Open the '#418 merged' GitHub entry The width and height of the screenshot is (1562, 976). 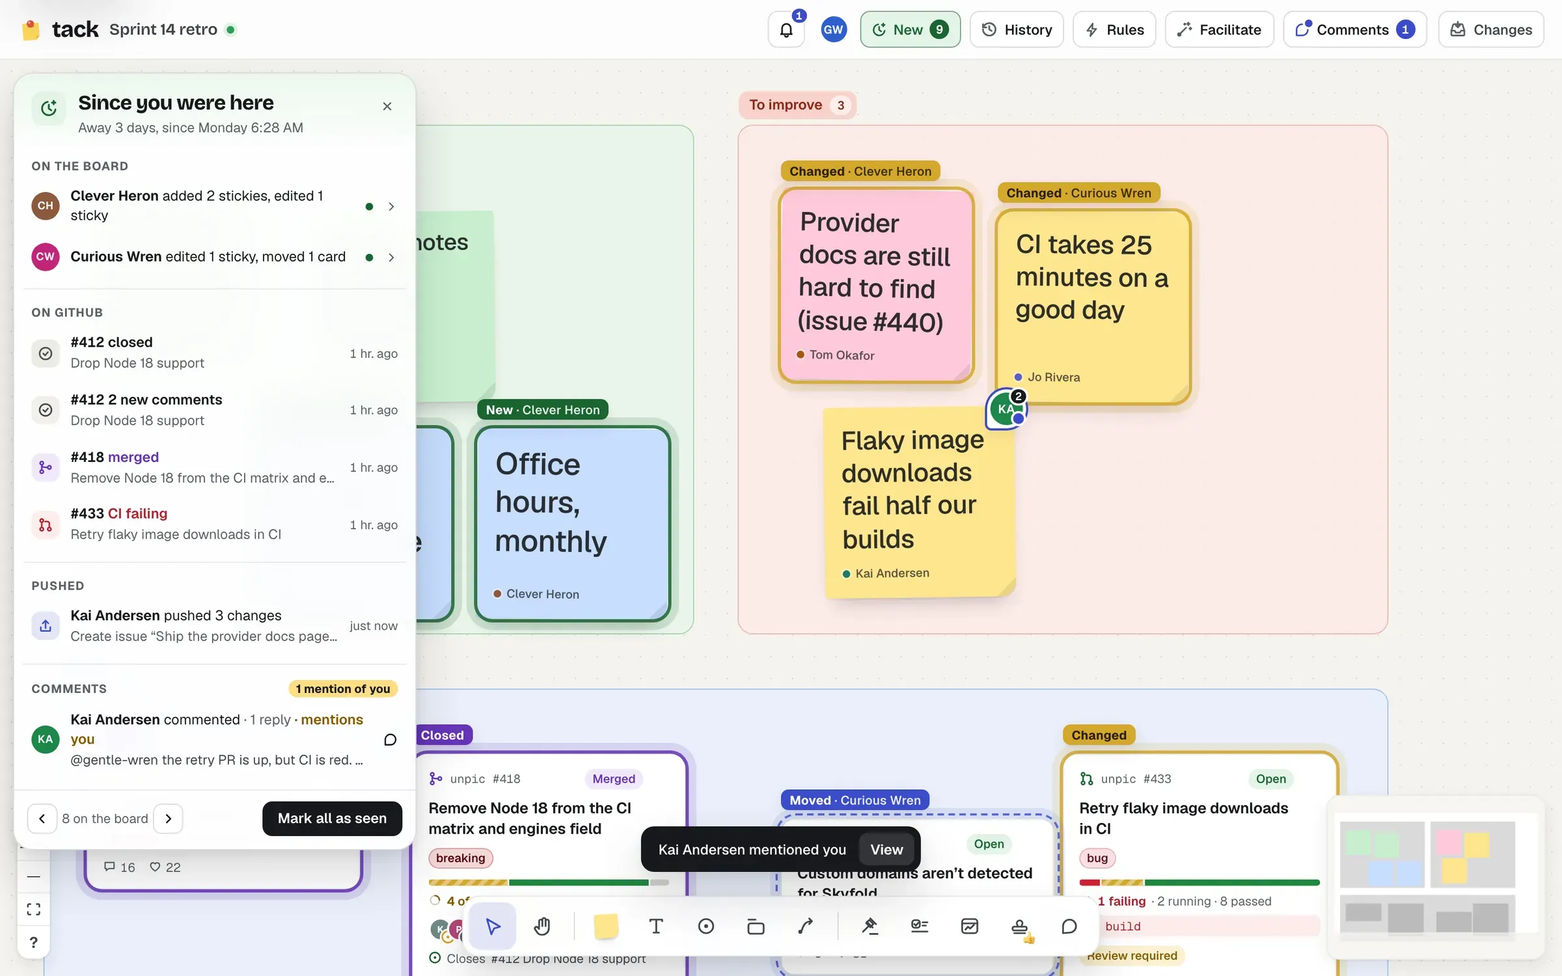(215, 467)
